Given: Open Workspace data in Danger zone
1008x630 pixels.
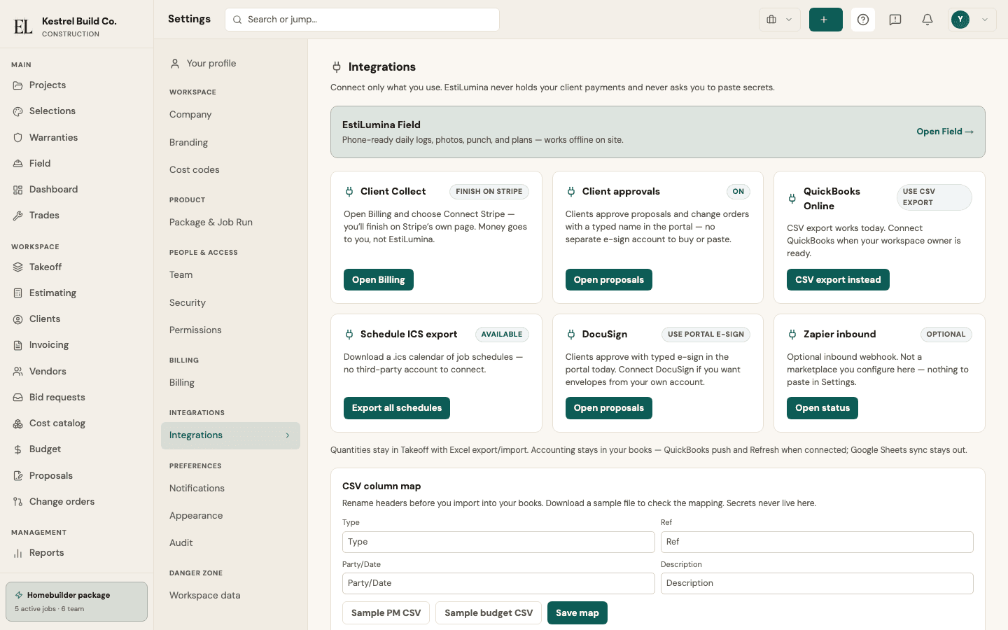Looking at the screenshot, I should click(230, 596).
